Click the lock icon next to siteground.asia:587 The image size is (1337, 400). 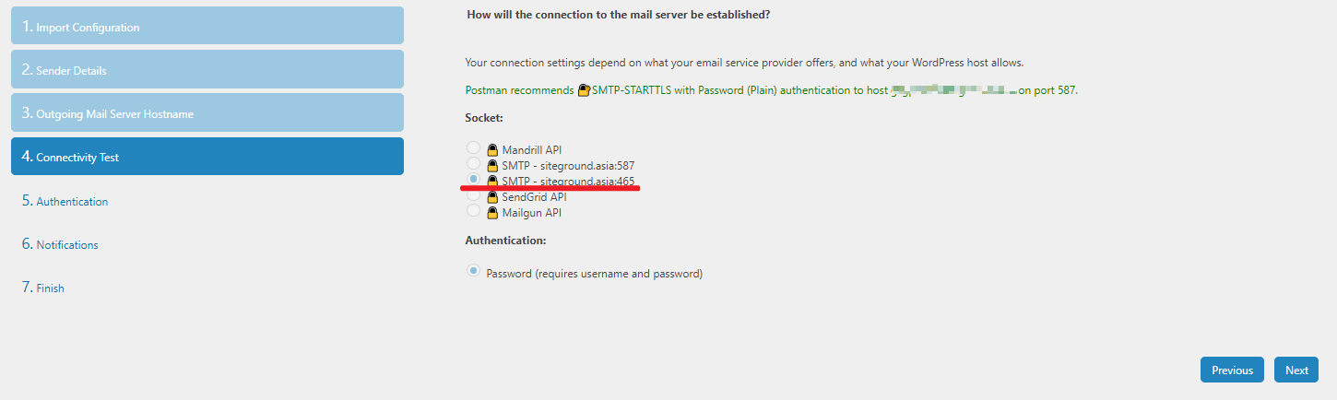tap(492, 165)
